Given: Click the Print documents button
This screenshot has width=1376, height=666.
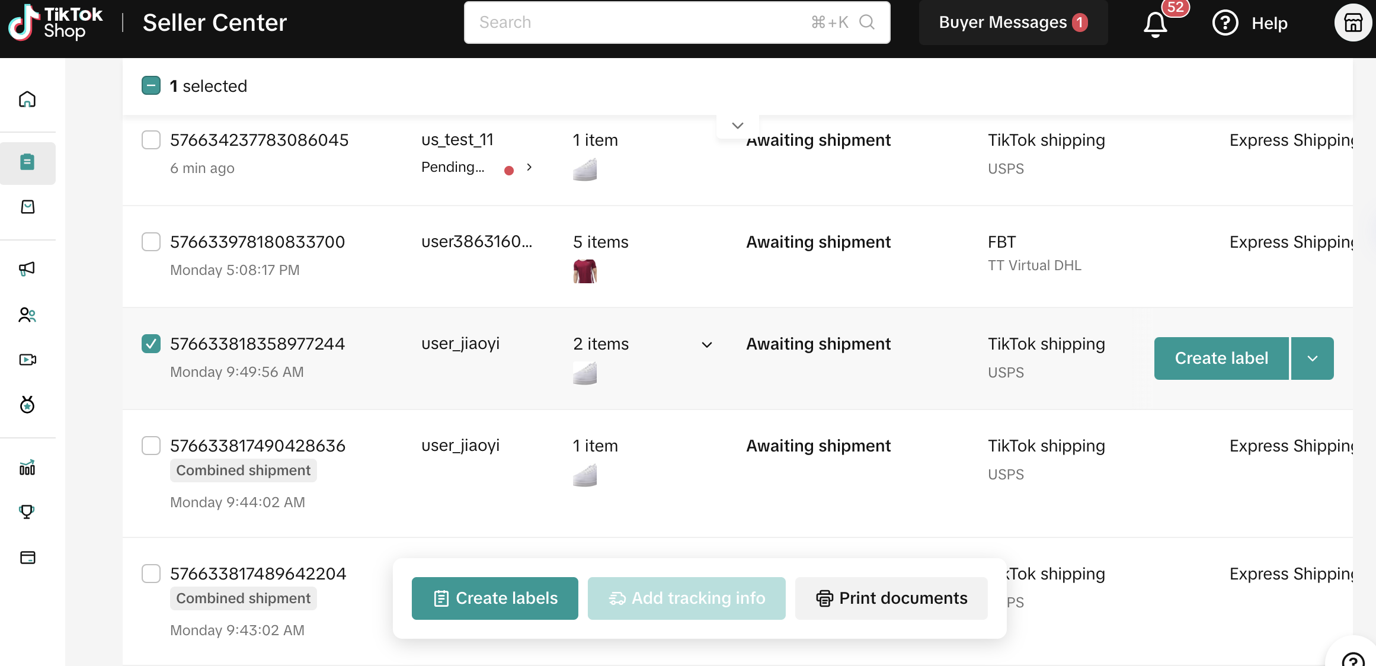Looking at the screenshot, I should pos(891,598).
